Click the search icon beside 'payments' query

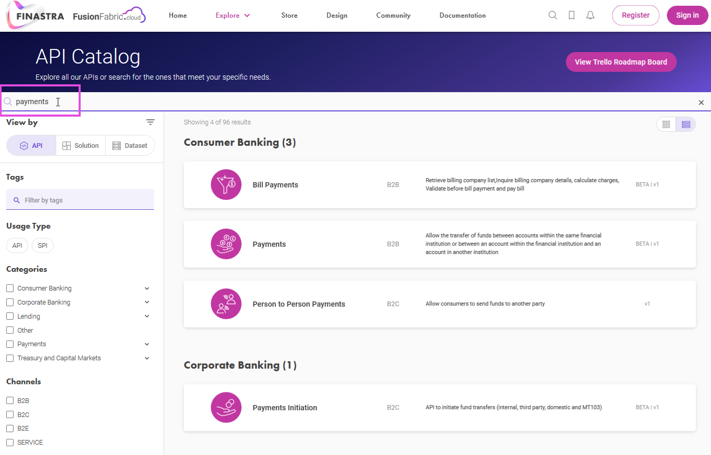click(x=8, y=102)
